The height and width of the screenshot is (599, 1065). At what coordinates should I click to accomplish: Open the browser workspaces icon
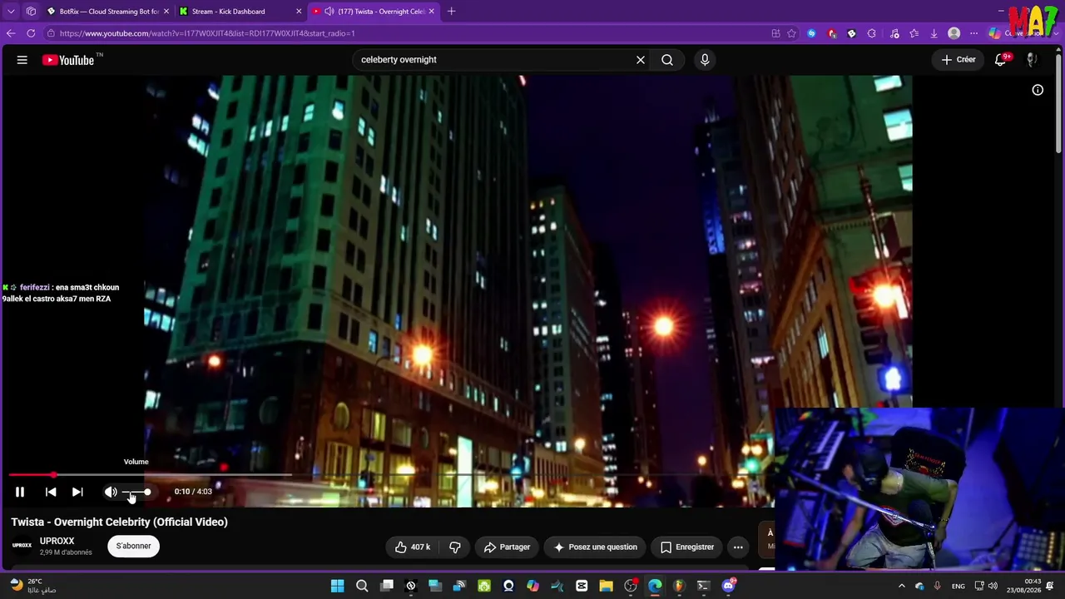[31, 12]
